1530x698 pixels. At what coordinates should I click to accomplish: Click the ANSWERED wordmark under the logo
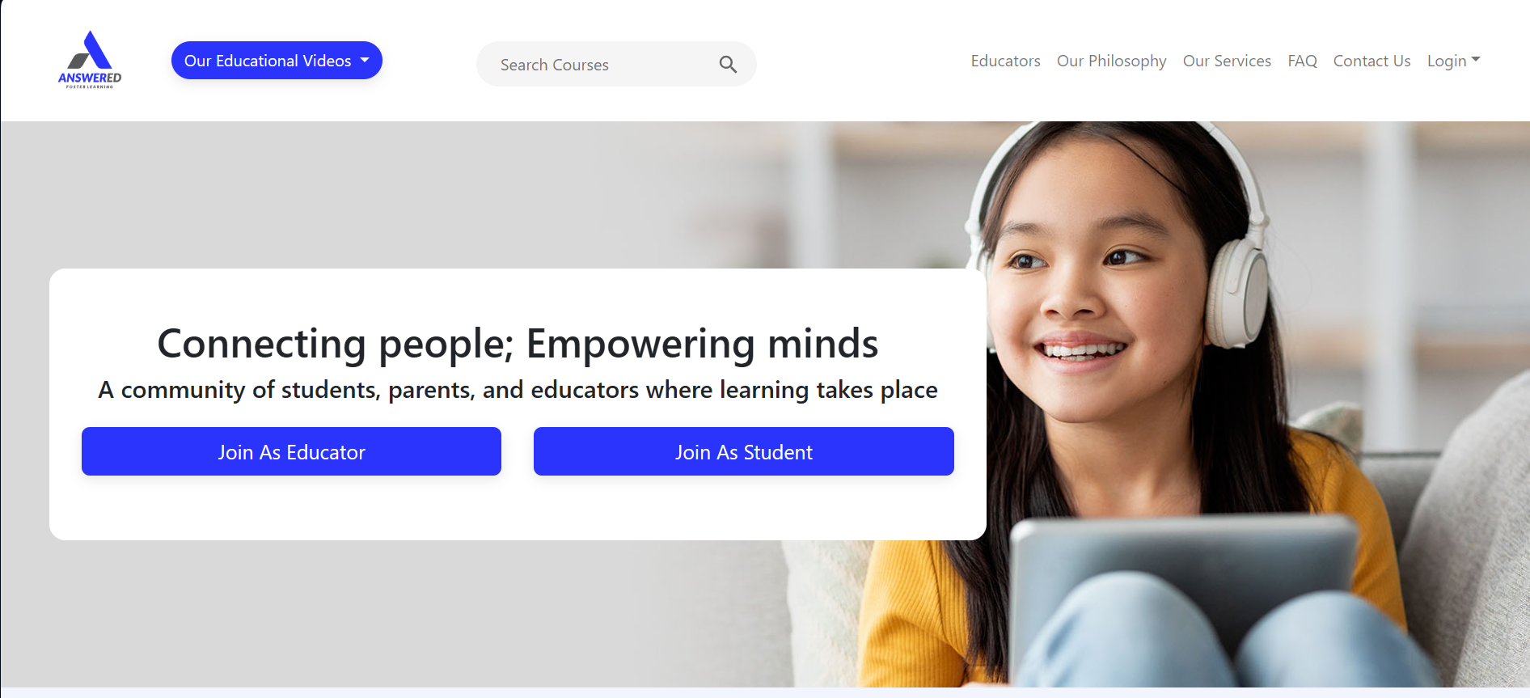(x=90, y=78)
